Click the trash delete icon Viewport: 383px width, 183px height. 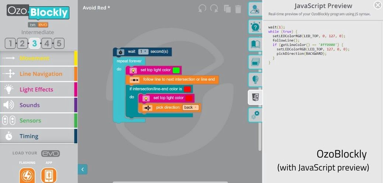pyautogui.click(x=238, y=9)
